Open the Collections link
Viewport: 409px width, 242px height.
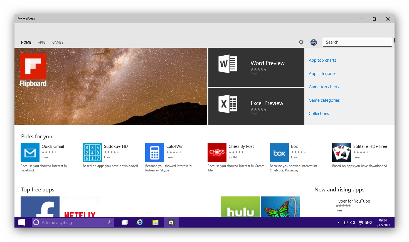pos(319,114)
